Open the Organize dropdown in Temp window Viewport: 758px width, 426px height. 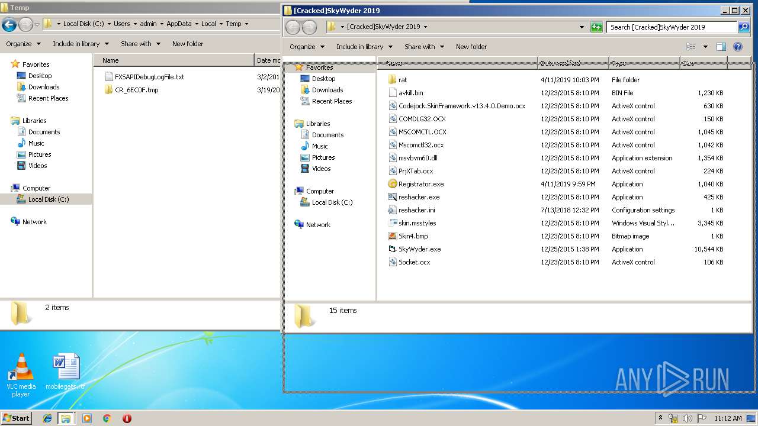[x=23, y=44]
